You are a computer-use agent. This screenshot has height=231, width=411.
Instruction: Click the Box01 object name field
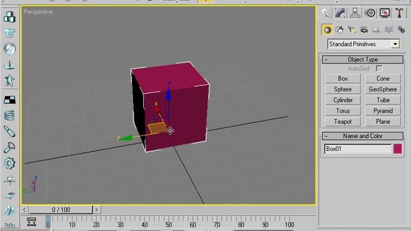click(358, 149)
